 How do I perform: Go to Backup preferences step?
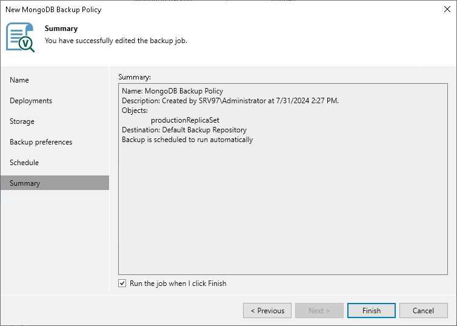(41, 142)
